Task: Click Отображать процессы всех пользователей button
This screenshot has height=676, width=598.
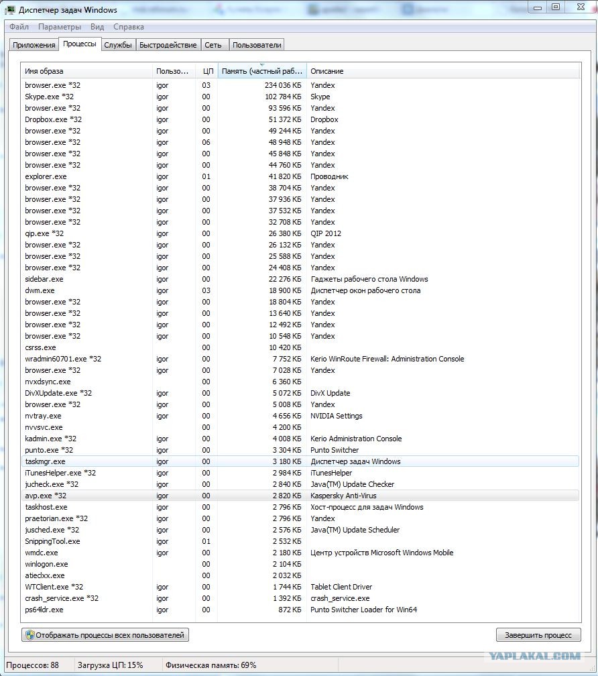Action: 105,635
